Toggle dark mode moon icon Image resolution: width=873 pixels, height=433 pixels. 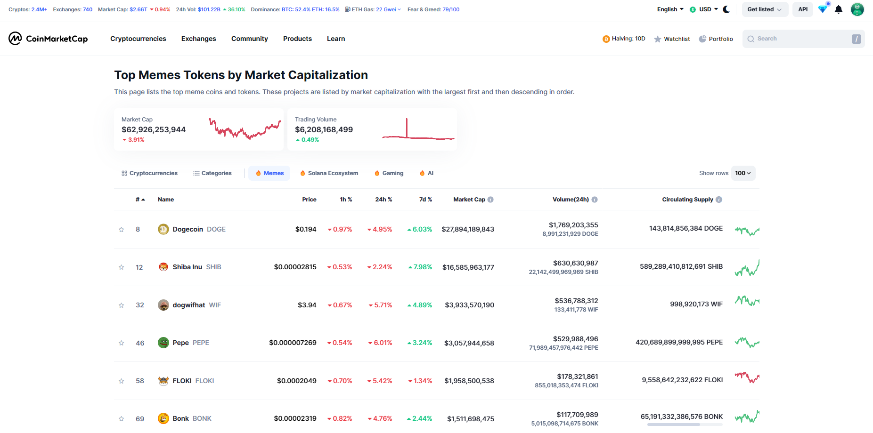(x=726, y=9)
